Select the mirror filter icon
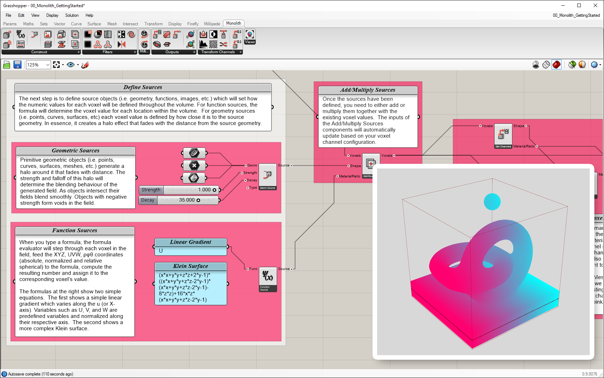Screen dimensions: 604x378 pyautogui.click(x=121, y=44)
